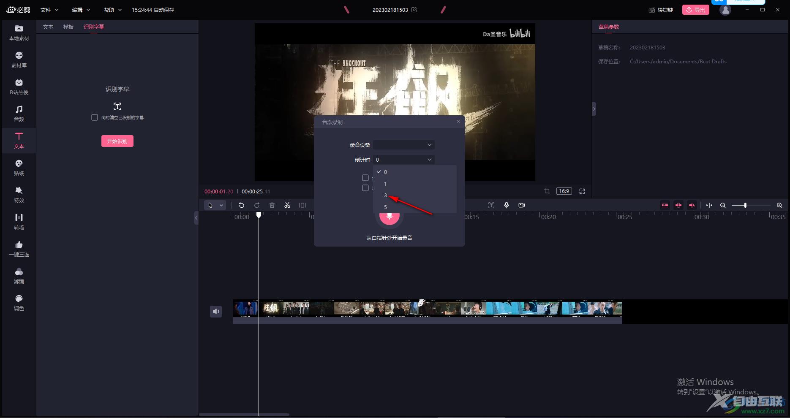Click the undo arrow in timeline toolbar
This screenshot has height=418, width=790.
tap(242, 205)
